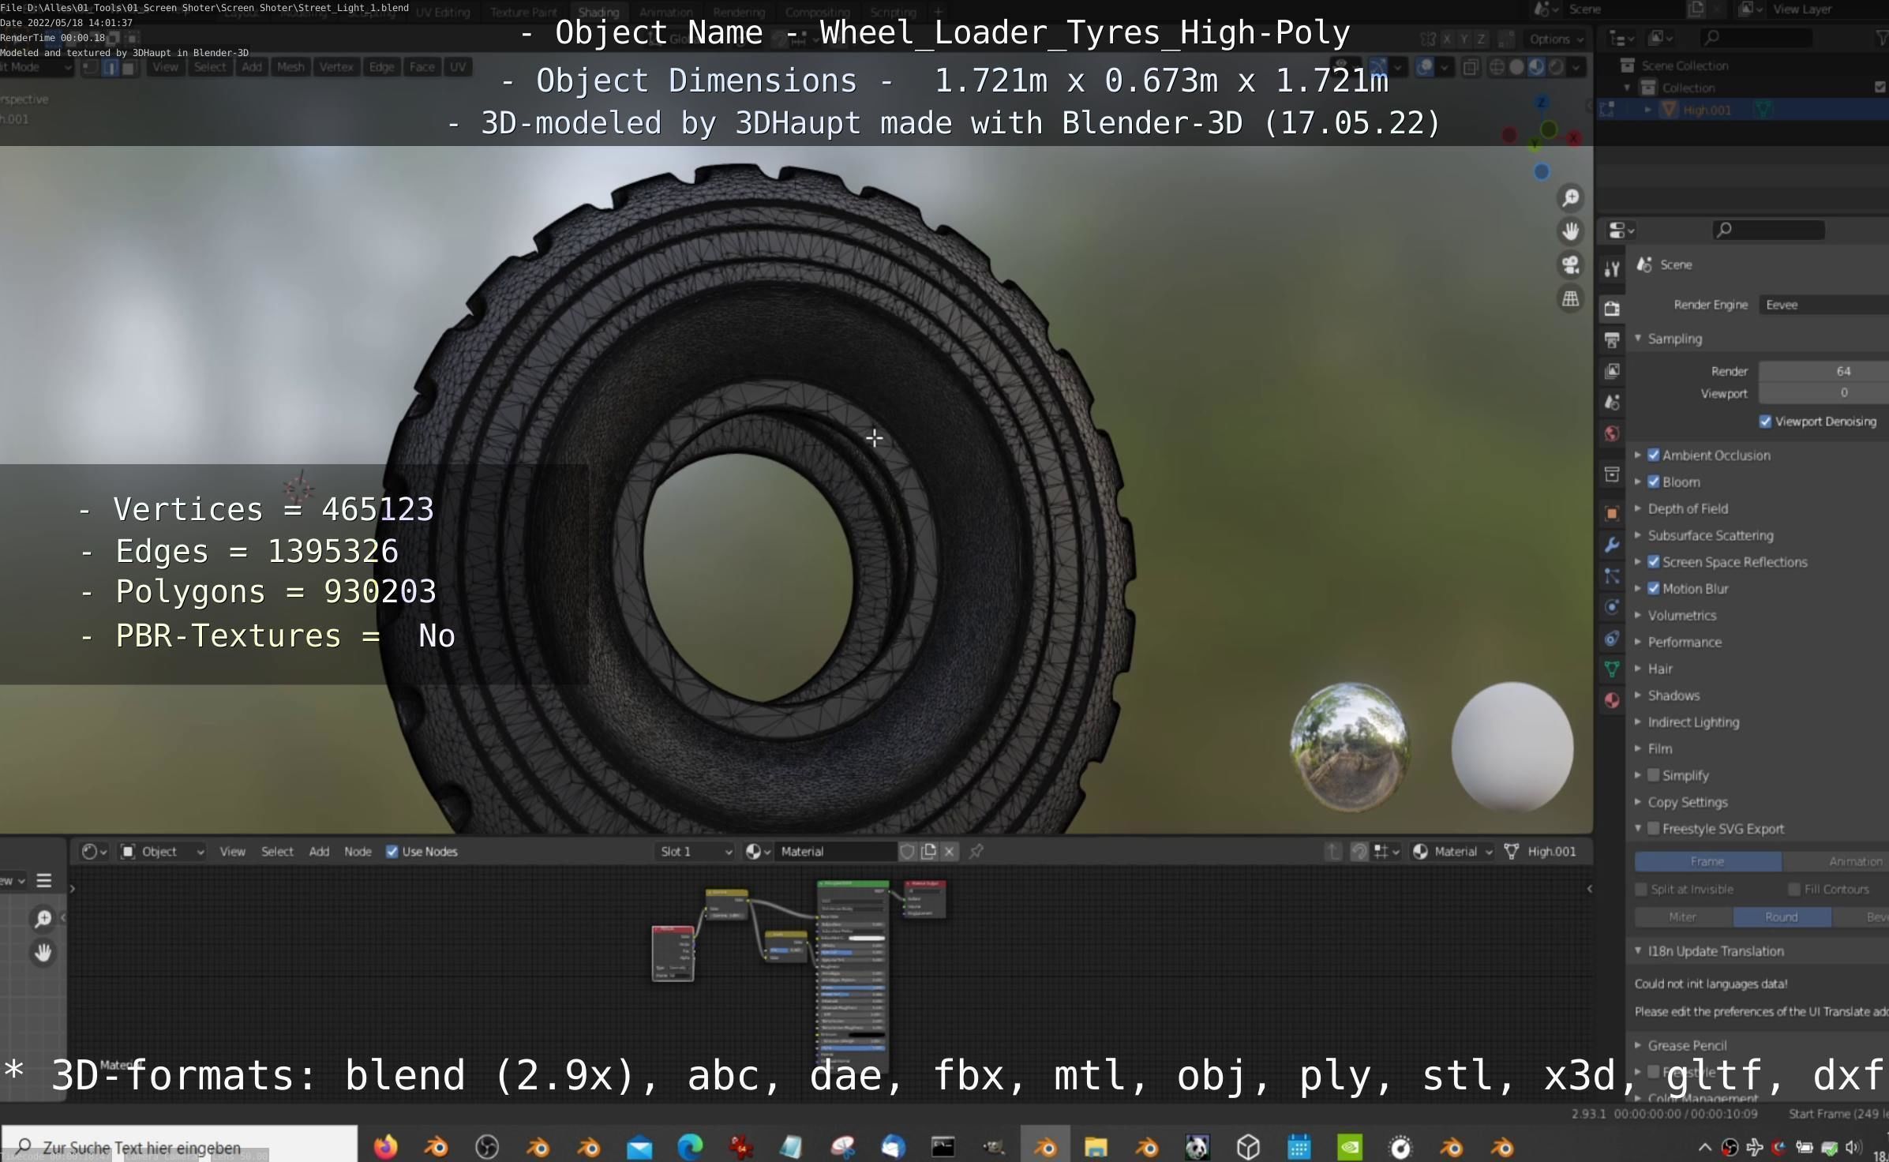The height and width of the screenshot is (1162, 1889).
Task: Enable the Split at Invisible checkbox
Action: (1641, 889)
